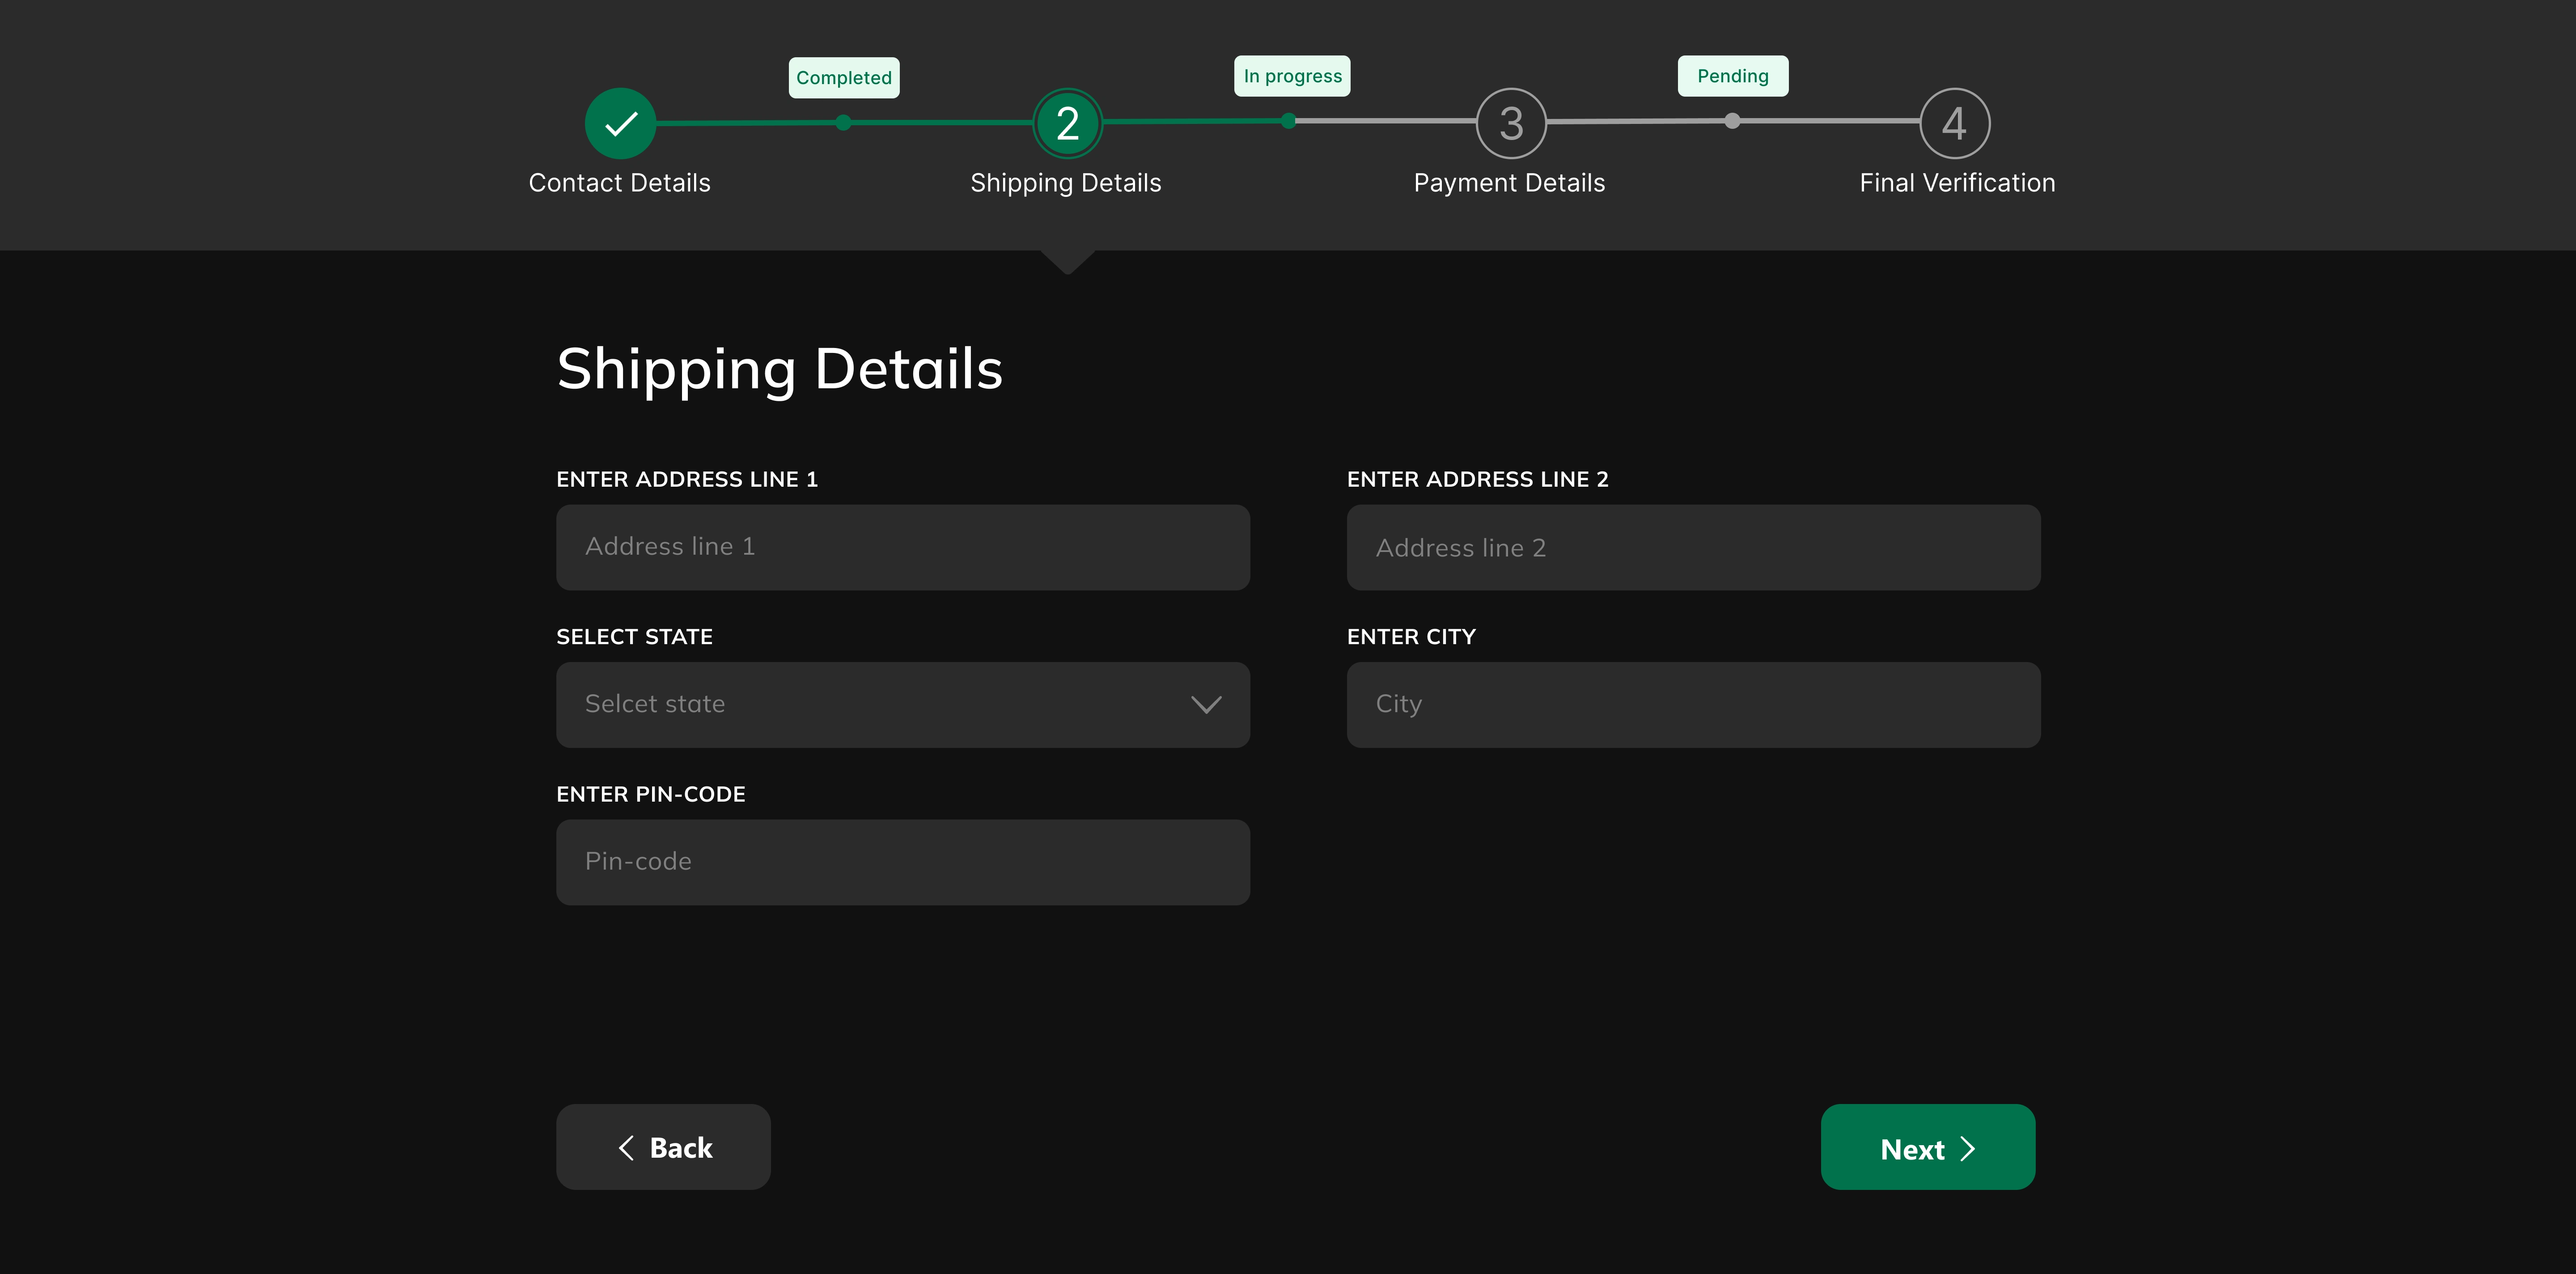The height and width of the screenshot is (1274, 2576).
Task: Jump to step 4 circle
Action: tap(1954, 123)
